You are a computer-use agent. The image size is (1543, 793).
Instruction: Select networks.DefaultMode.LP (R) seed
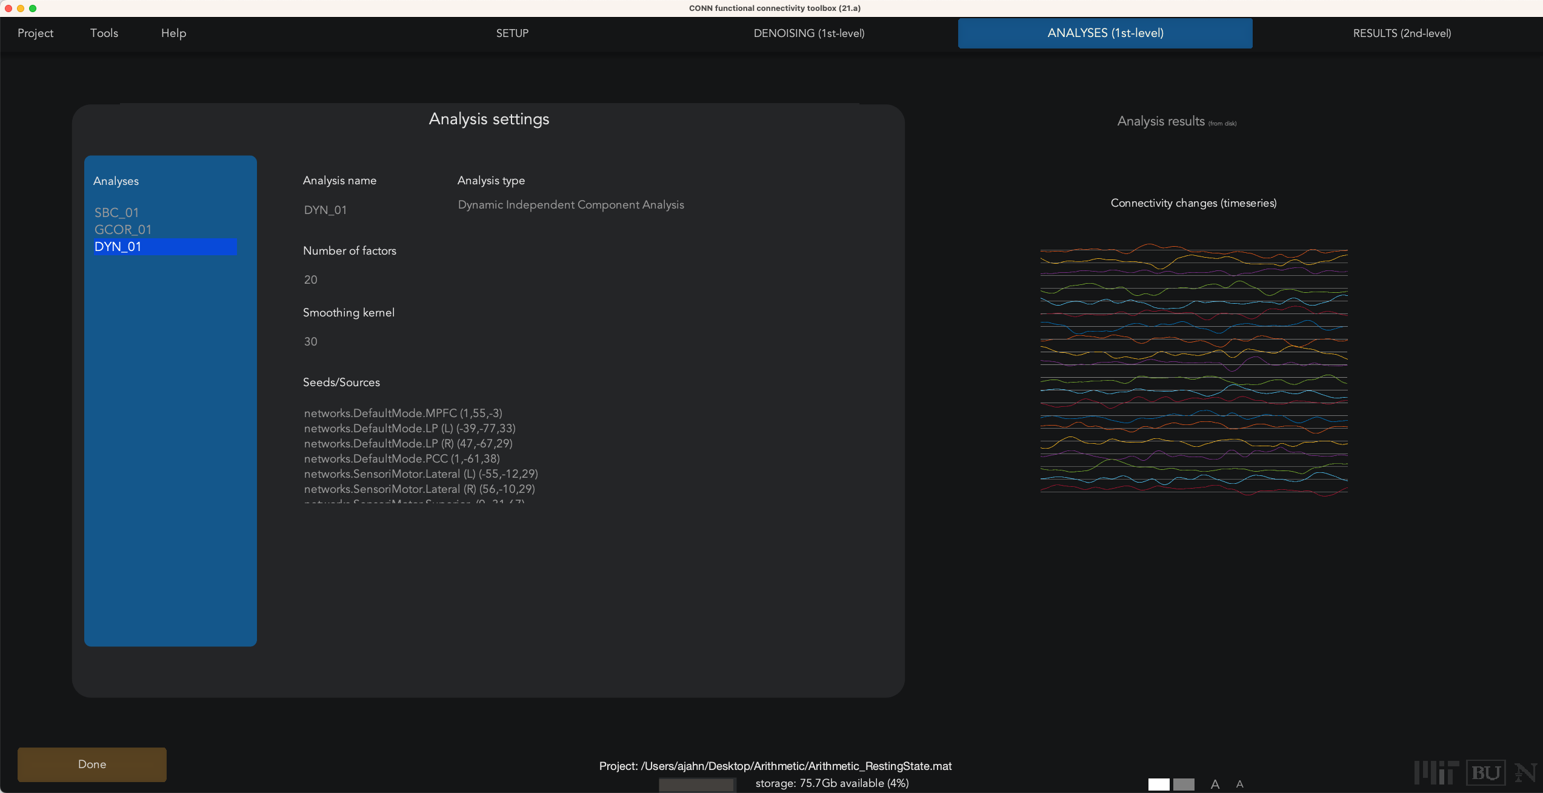click(x=408, y=444)
